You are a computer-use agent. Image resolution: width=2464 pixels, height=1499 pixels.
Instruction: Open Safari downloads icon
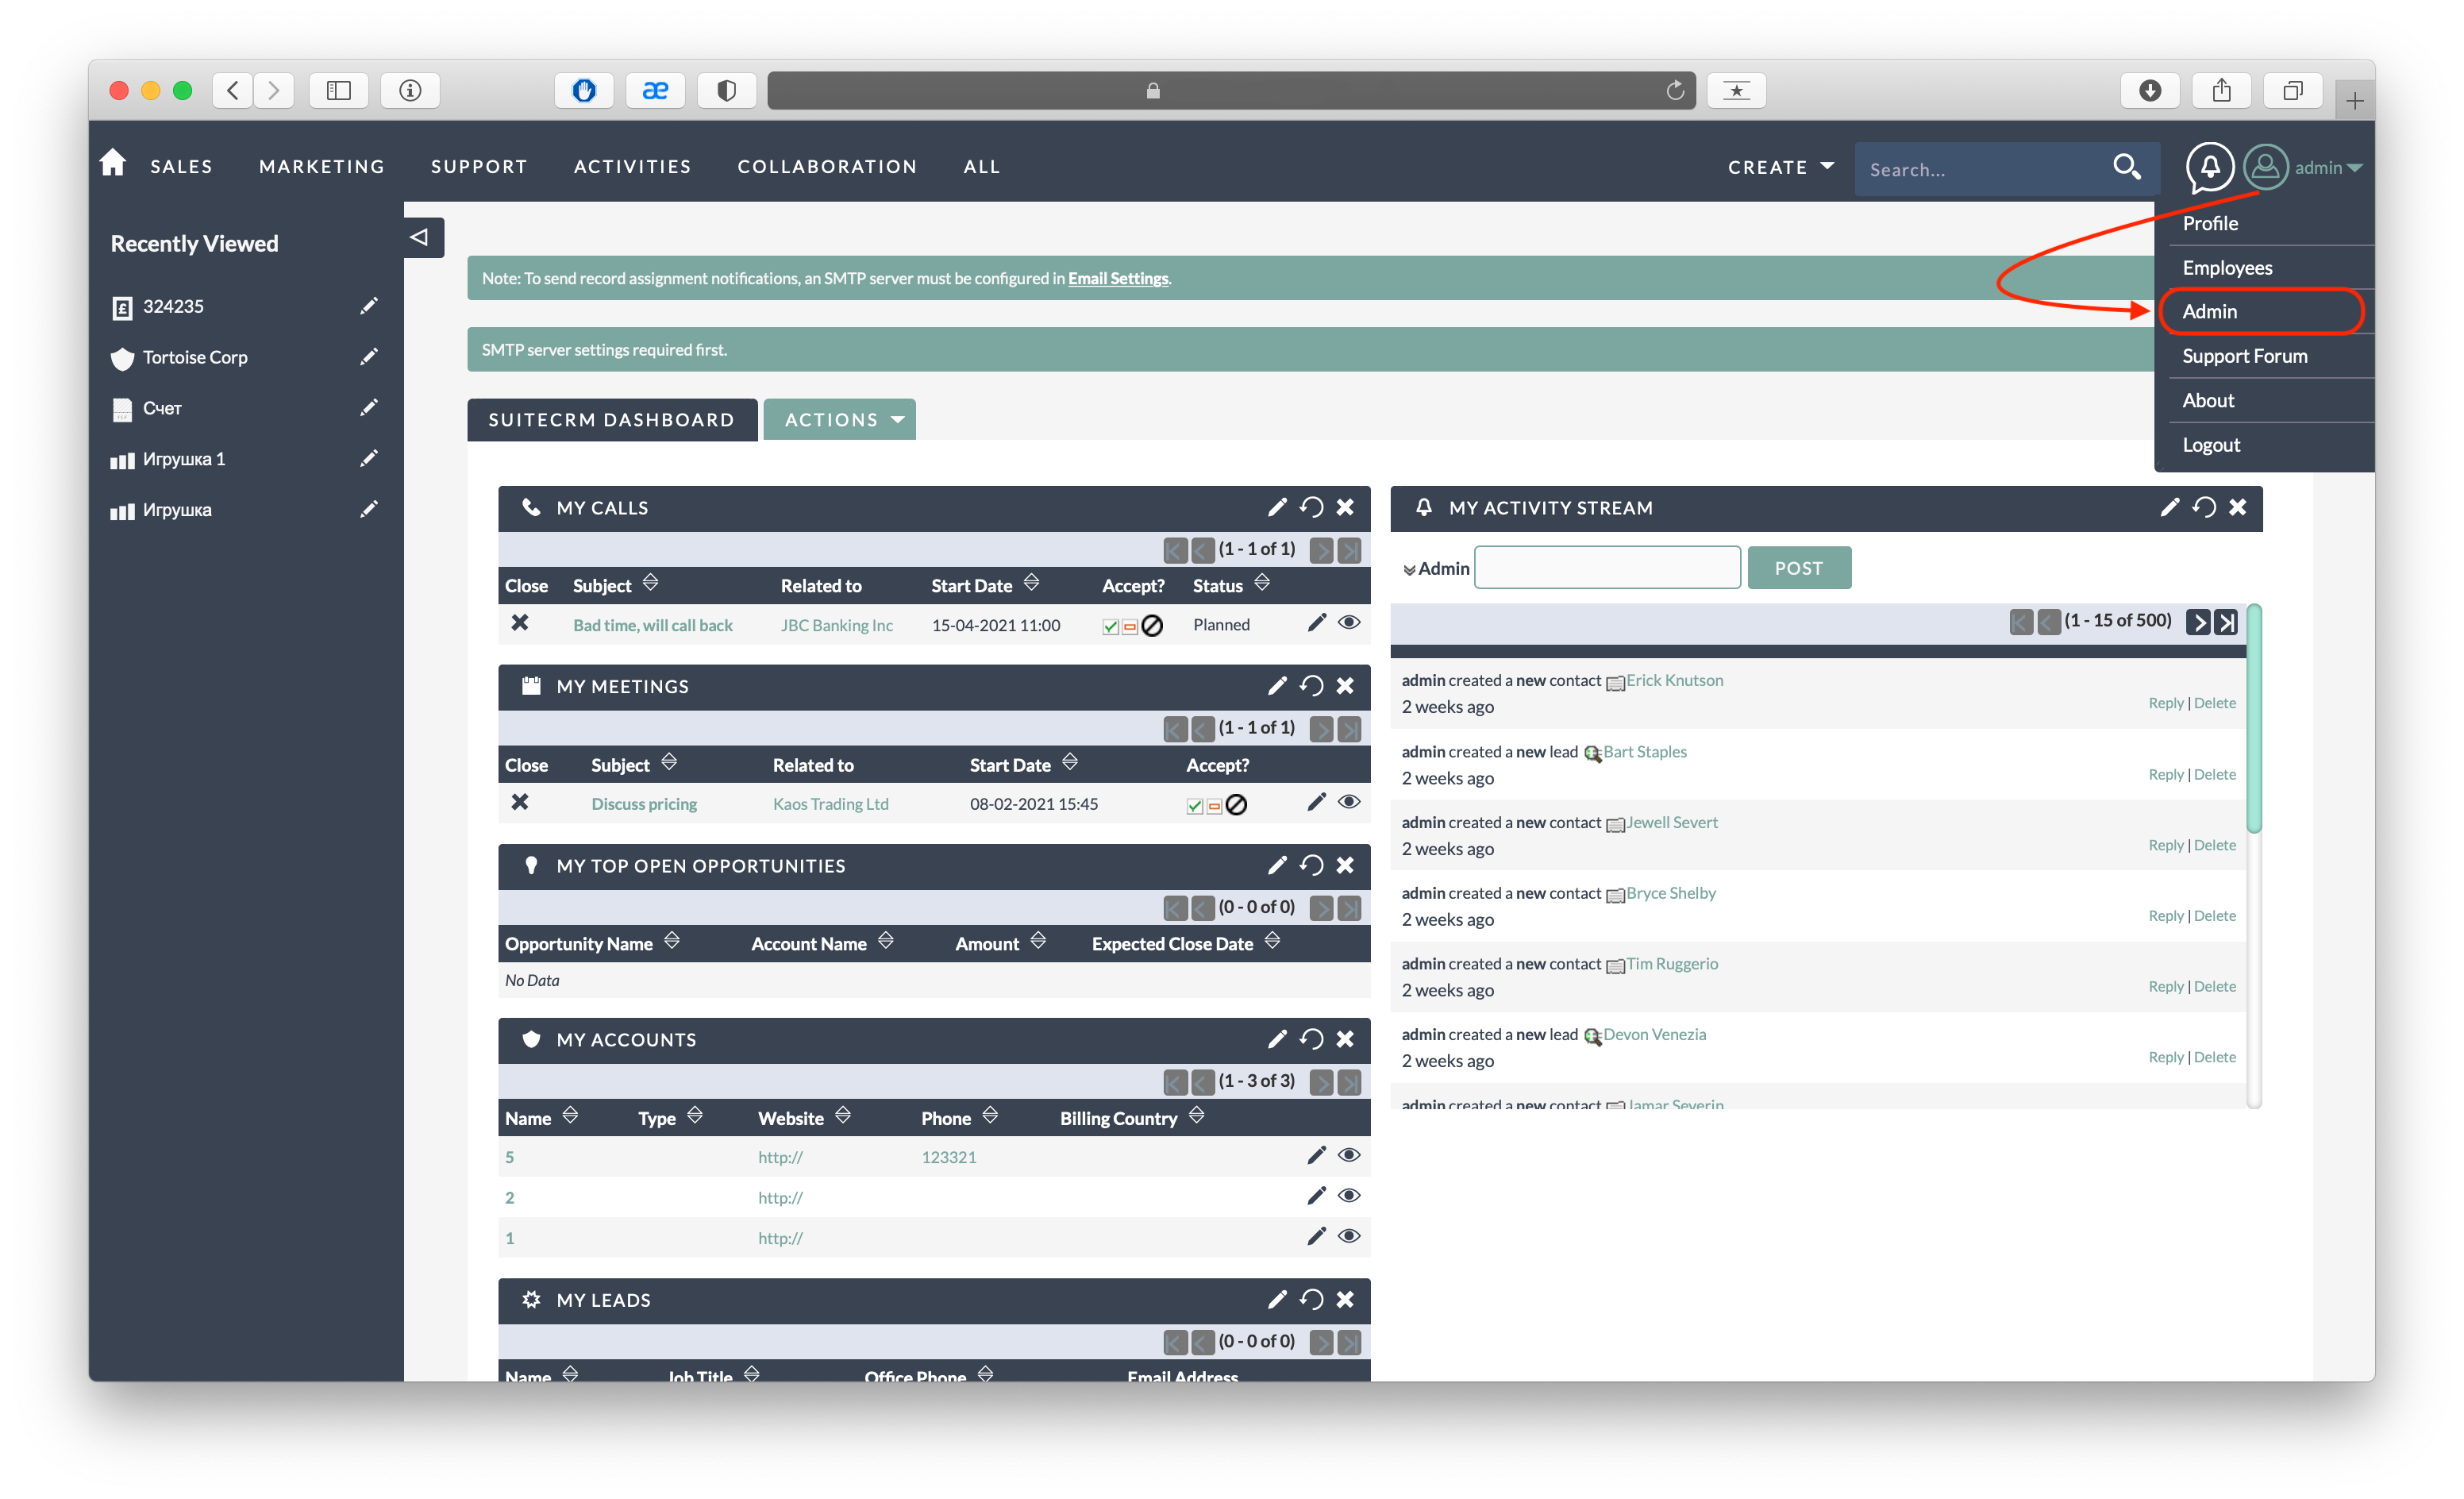coord(2150,90)
